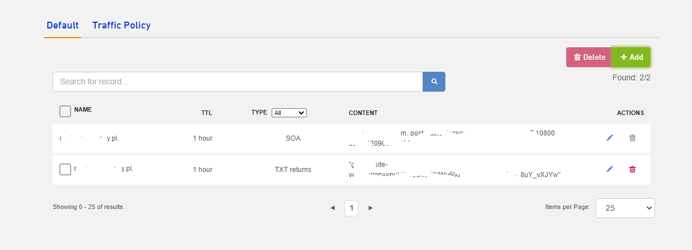Open the TYPE filter dropdown showing All
Image resolution: width=692 pixels, height=250 pixels.
[x=289, y=113]
